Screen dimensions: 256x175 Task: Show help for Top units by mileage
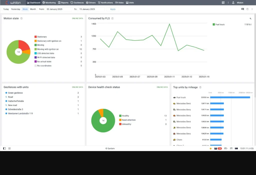[x=200, y=87]
